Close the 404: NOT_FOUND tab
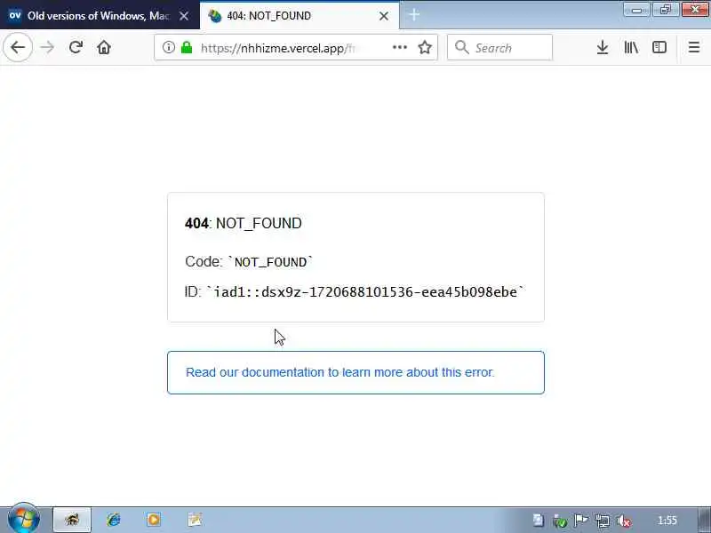711x533 pixels. click(x=384, y=16)
